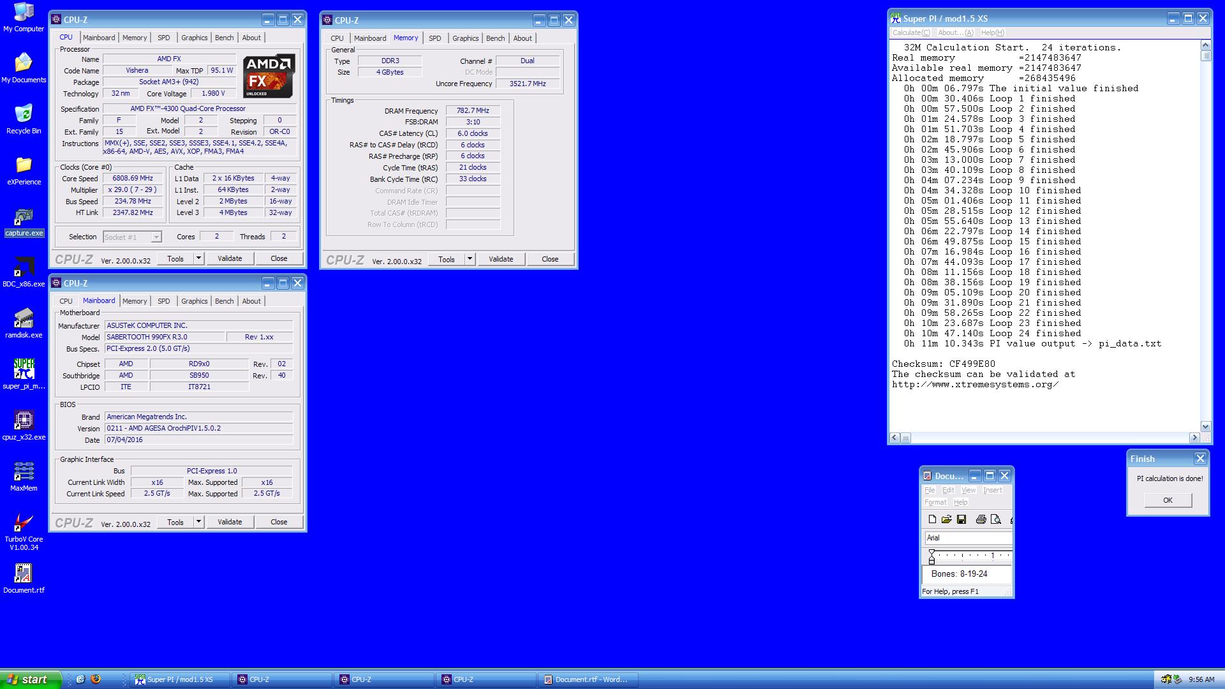Image resolution: width=1225 pixels, height=689 pixels.
Task: Select the MaxMem desktop icon
Action: point(24,477)
